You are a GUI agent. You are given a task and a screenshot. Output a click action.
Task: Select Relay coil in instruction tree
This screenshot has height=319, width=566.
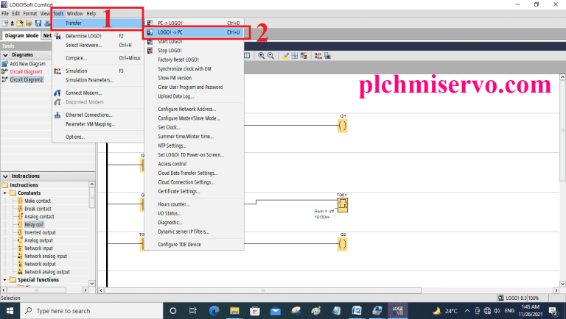coord(34,225)
